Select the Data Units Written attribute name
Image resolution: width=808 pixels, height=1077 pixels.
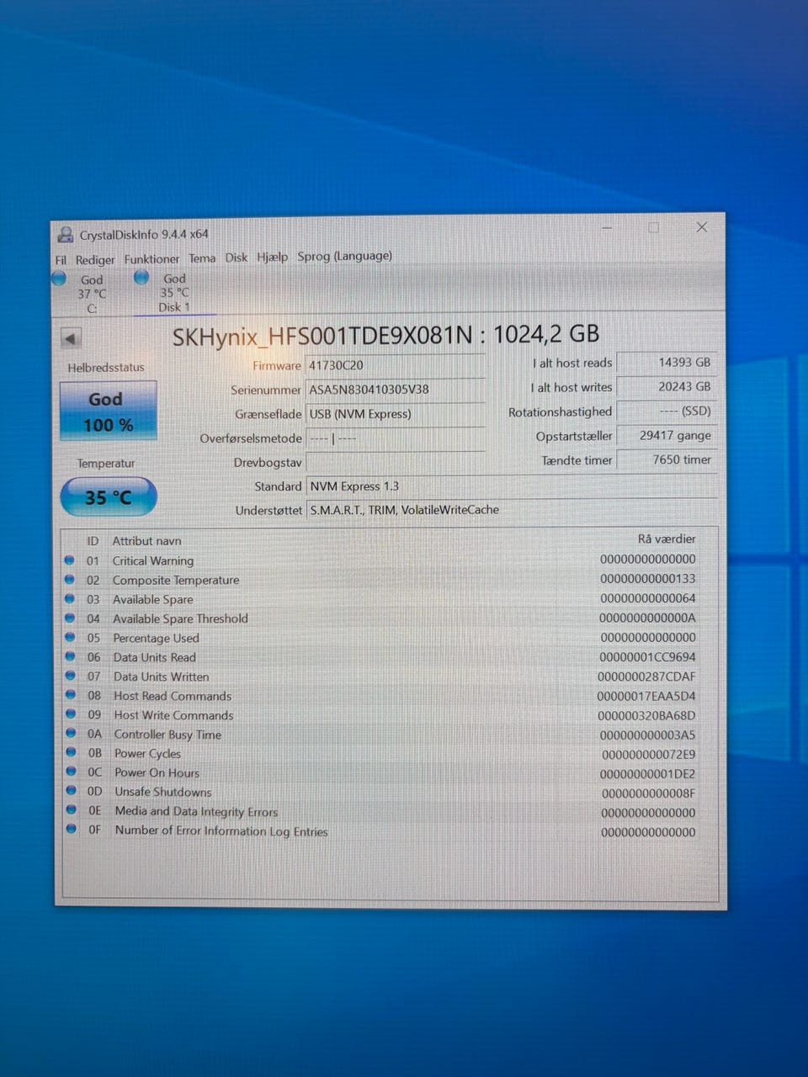tap(162, 676)
